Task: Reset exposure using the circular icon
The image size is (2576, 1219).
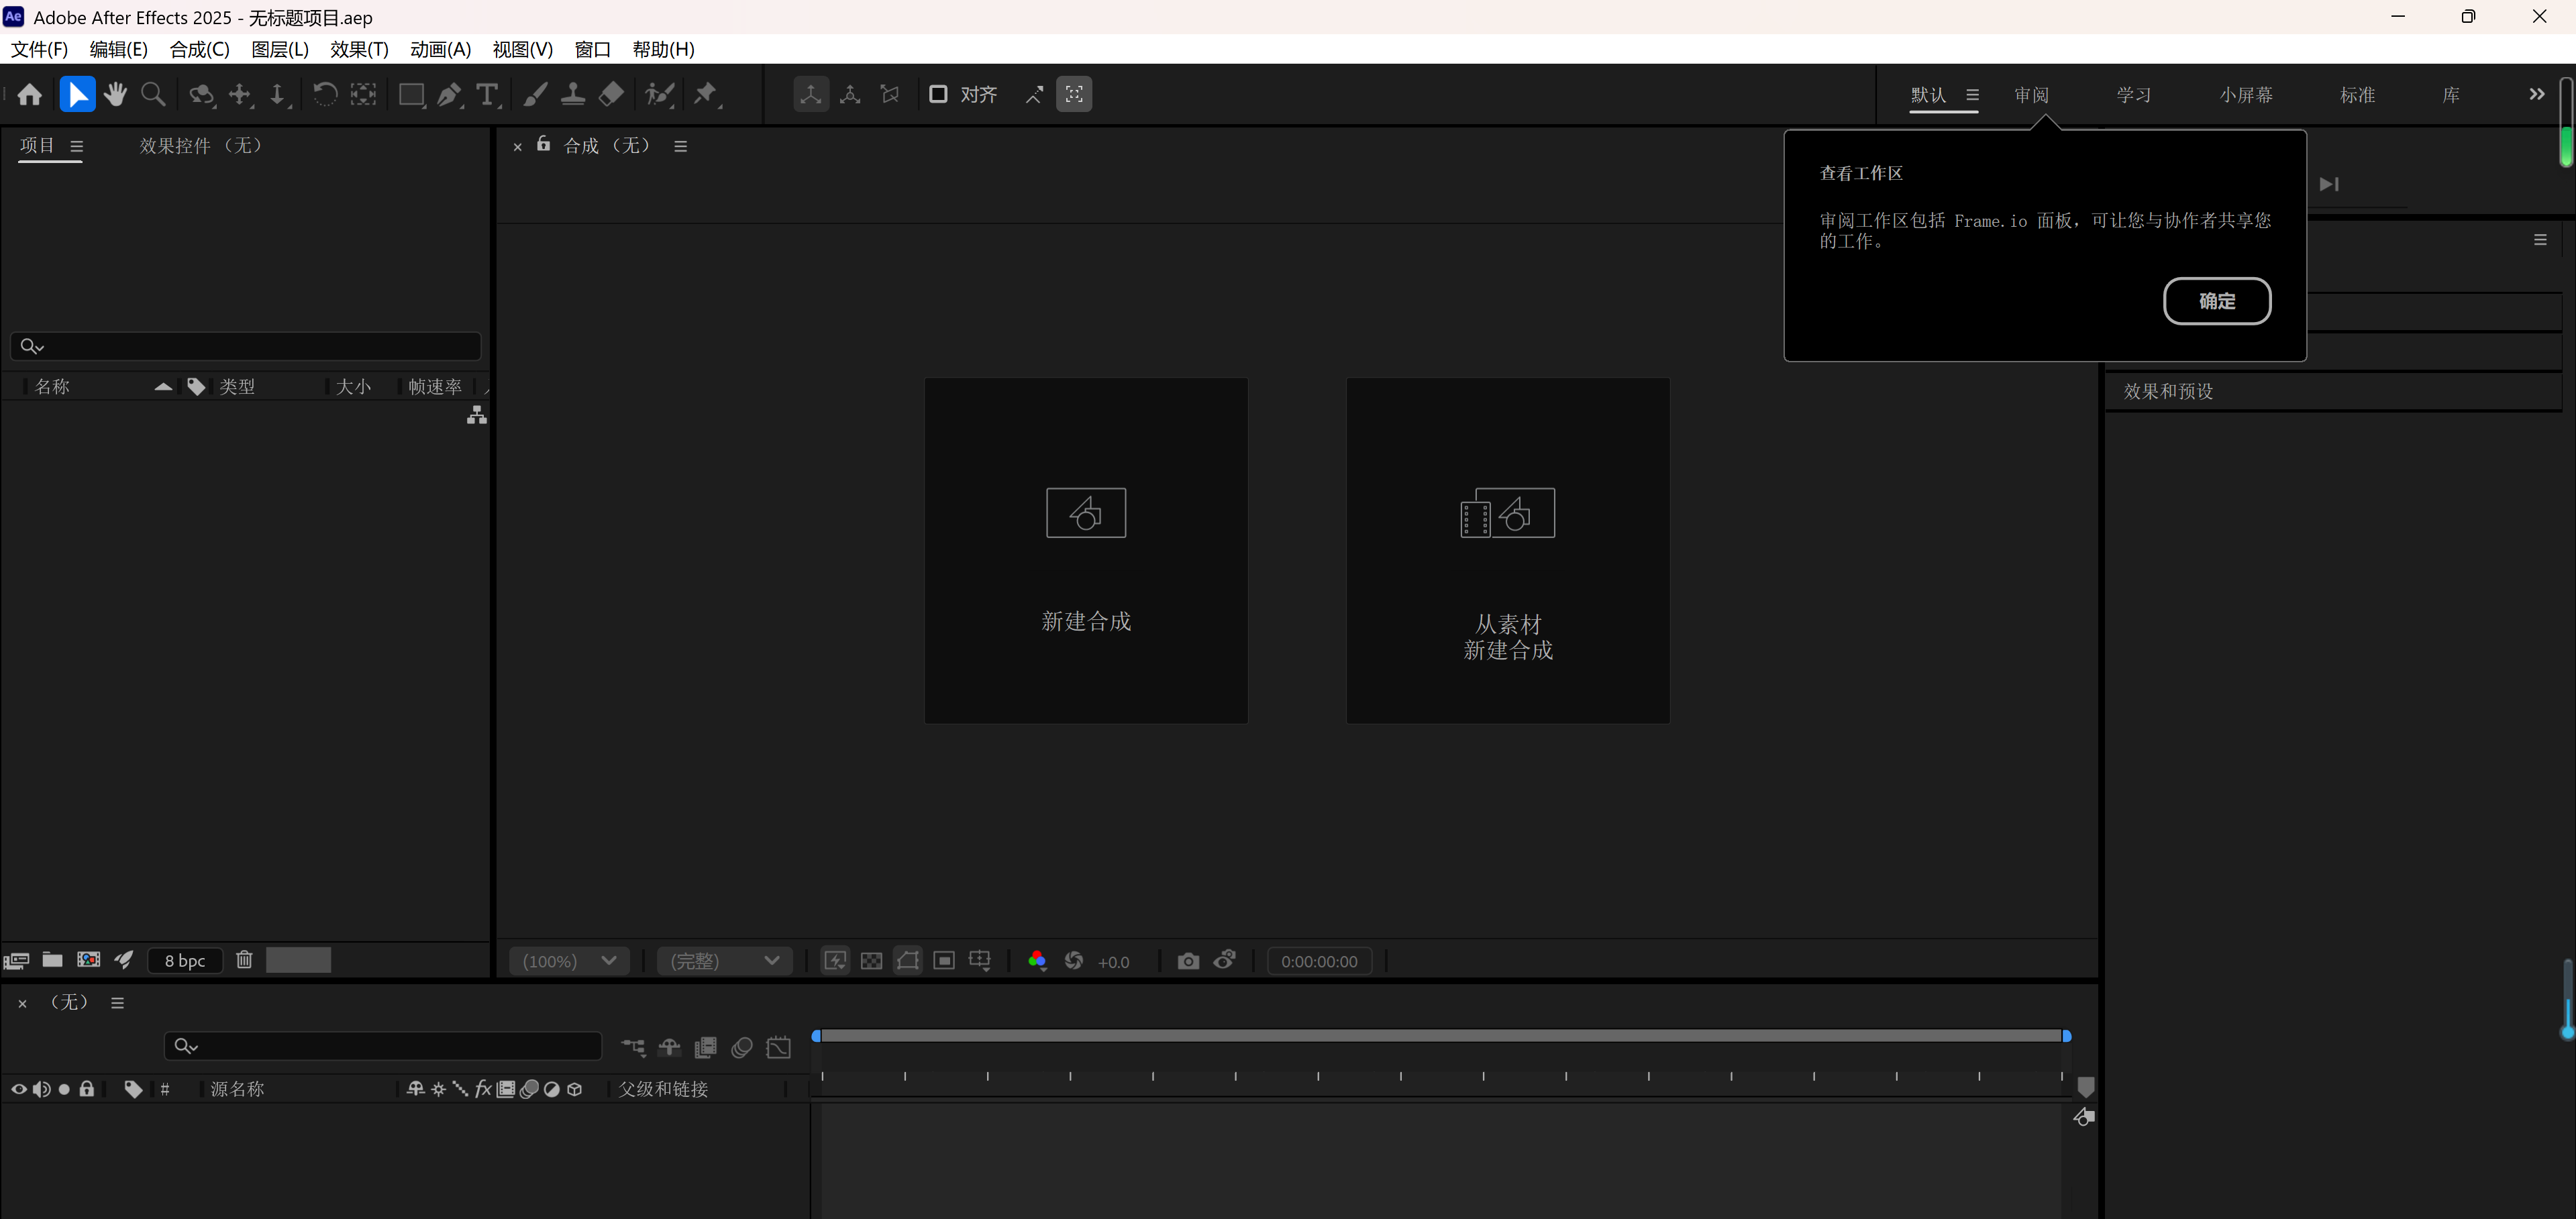Action: pos(1074,961)
